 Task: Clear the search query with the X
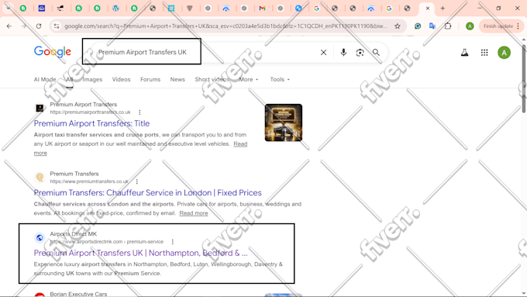point(323,53)
